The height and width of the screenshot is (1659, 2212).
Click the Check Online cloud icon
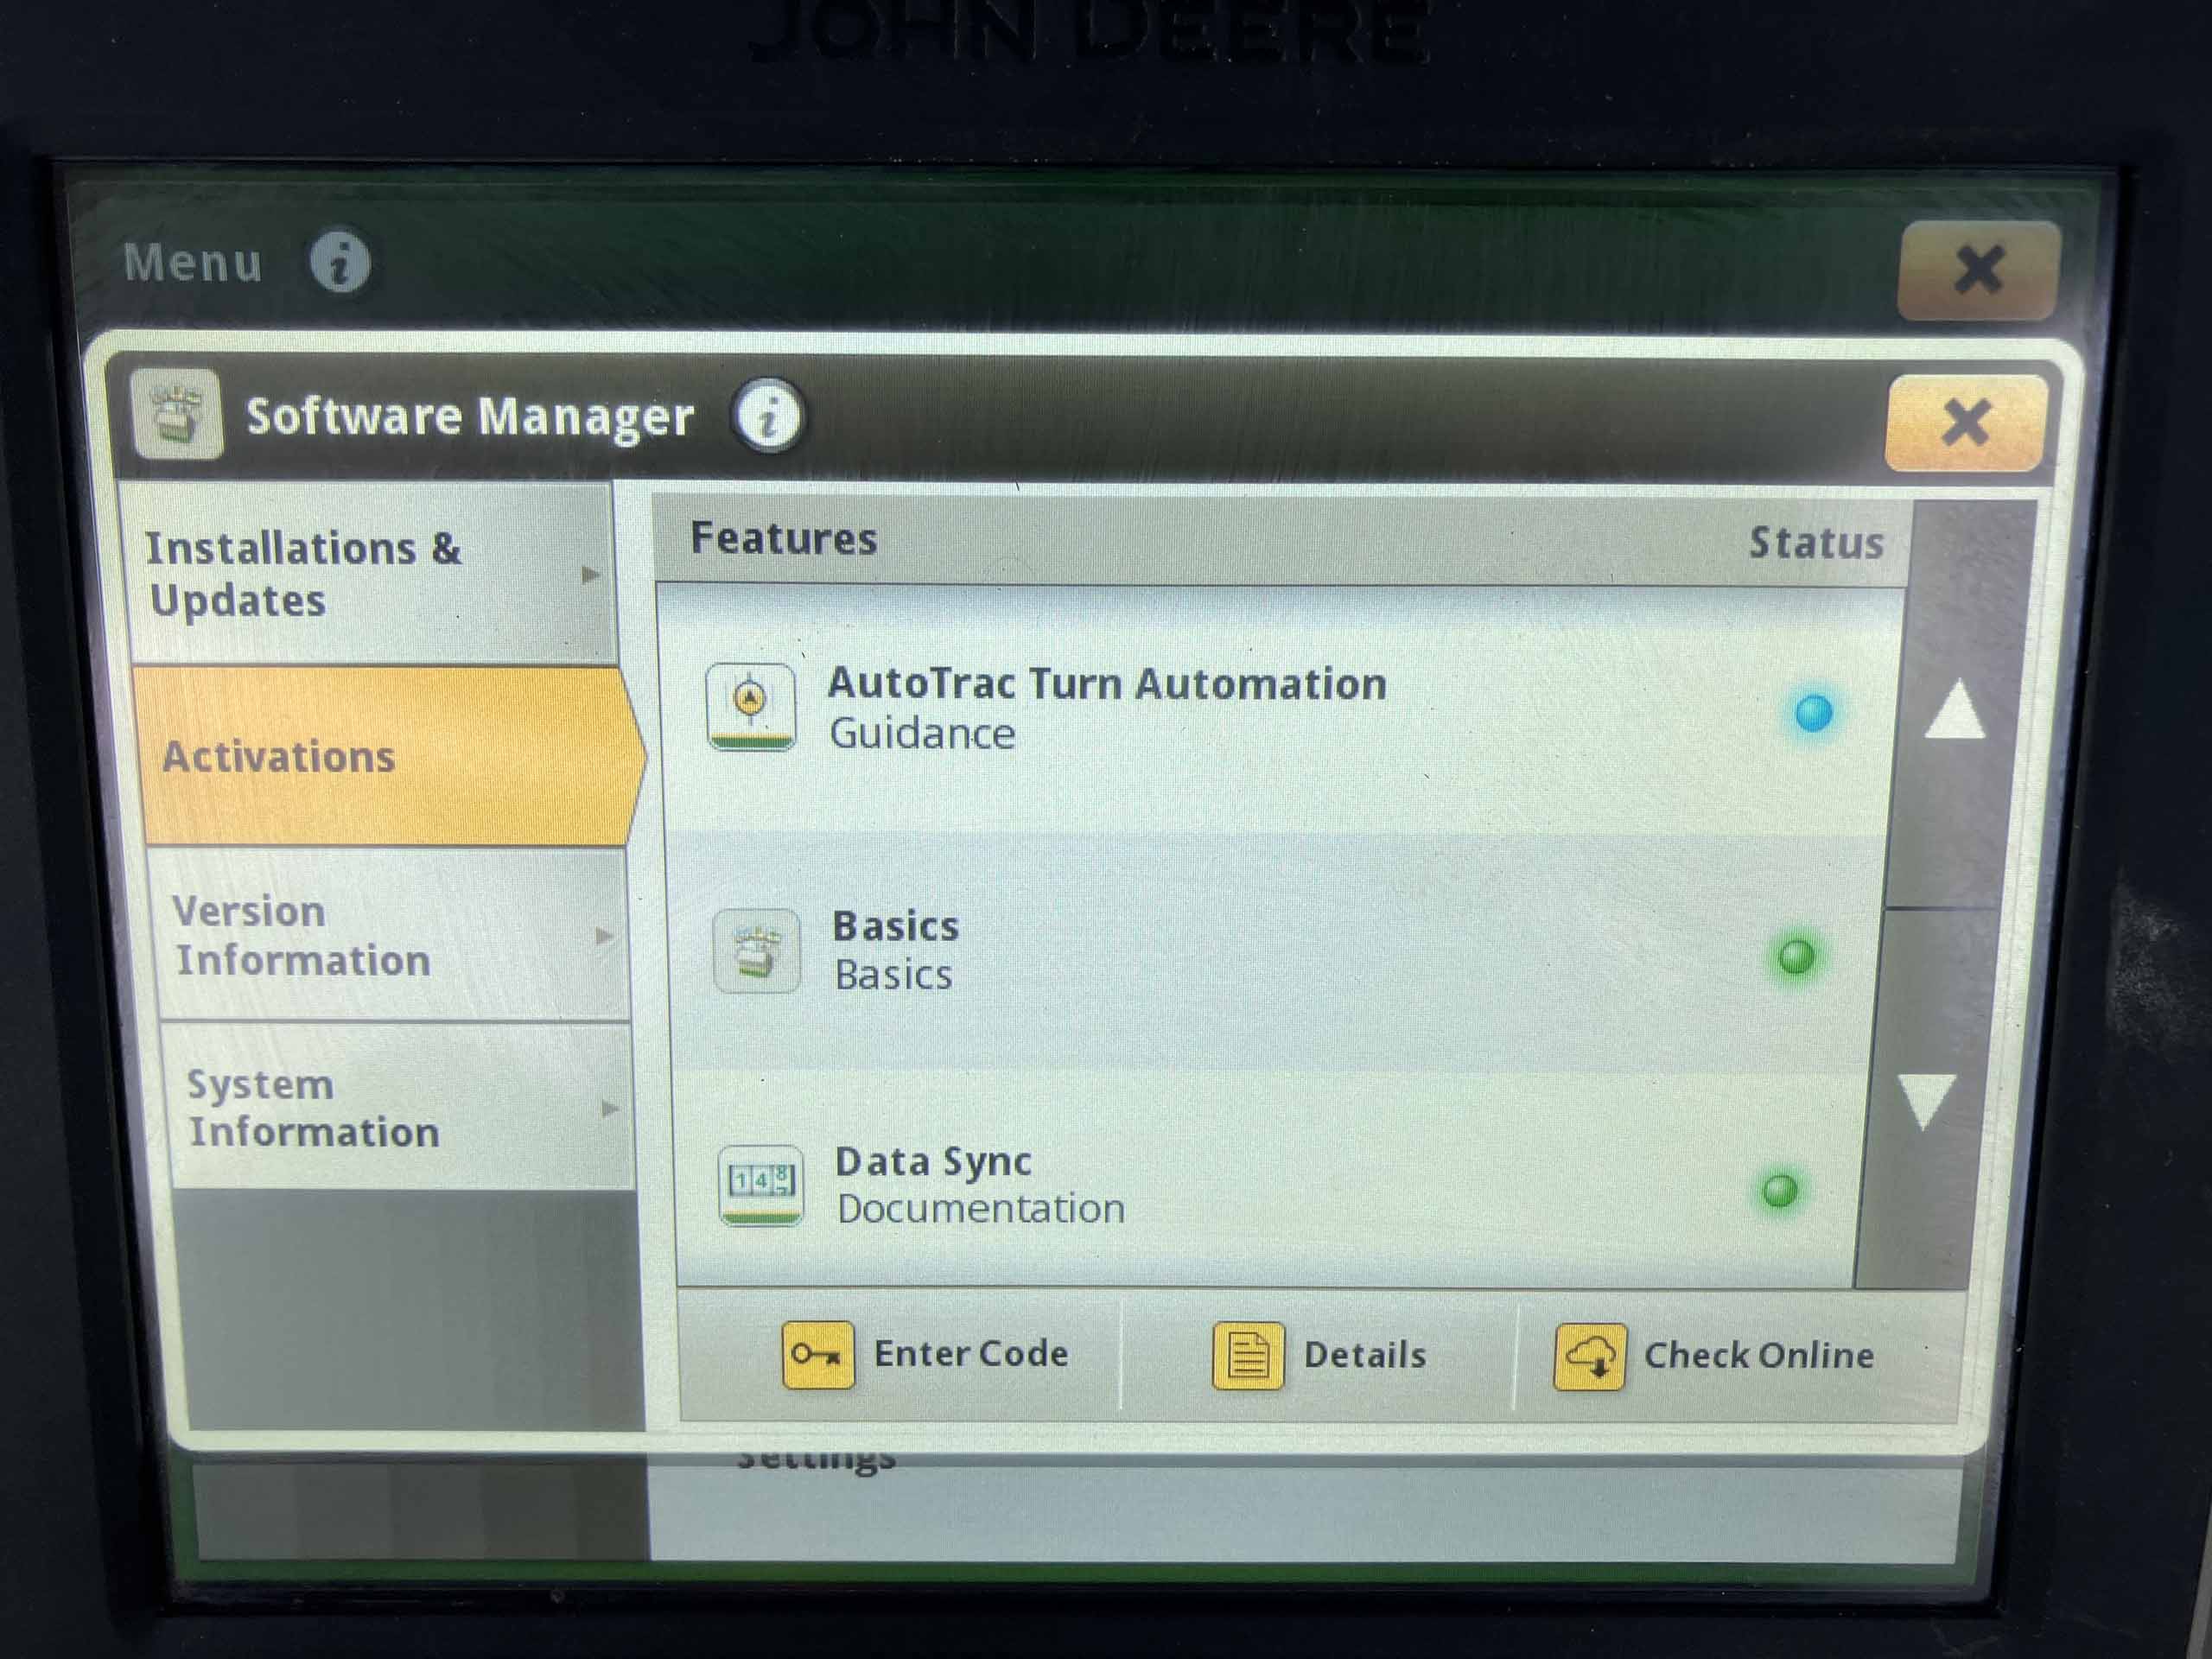pos(1590,1357)
